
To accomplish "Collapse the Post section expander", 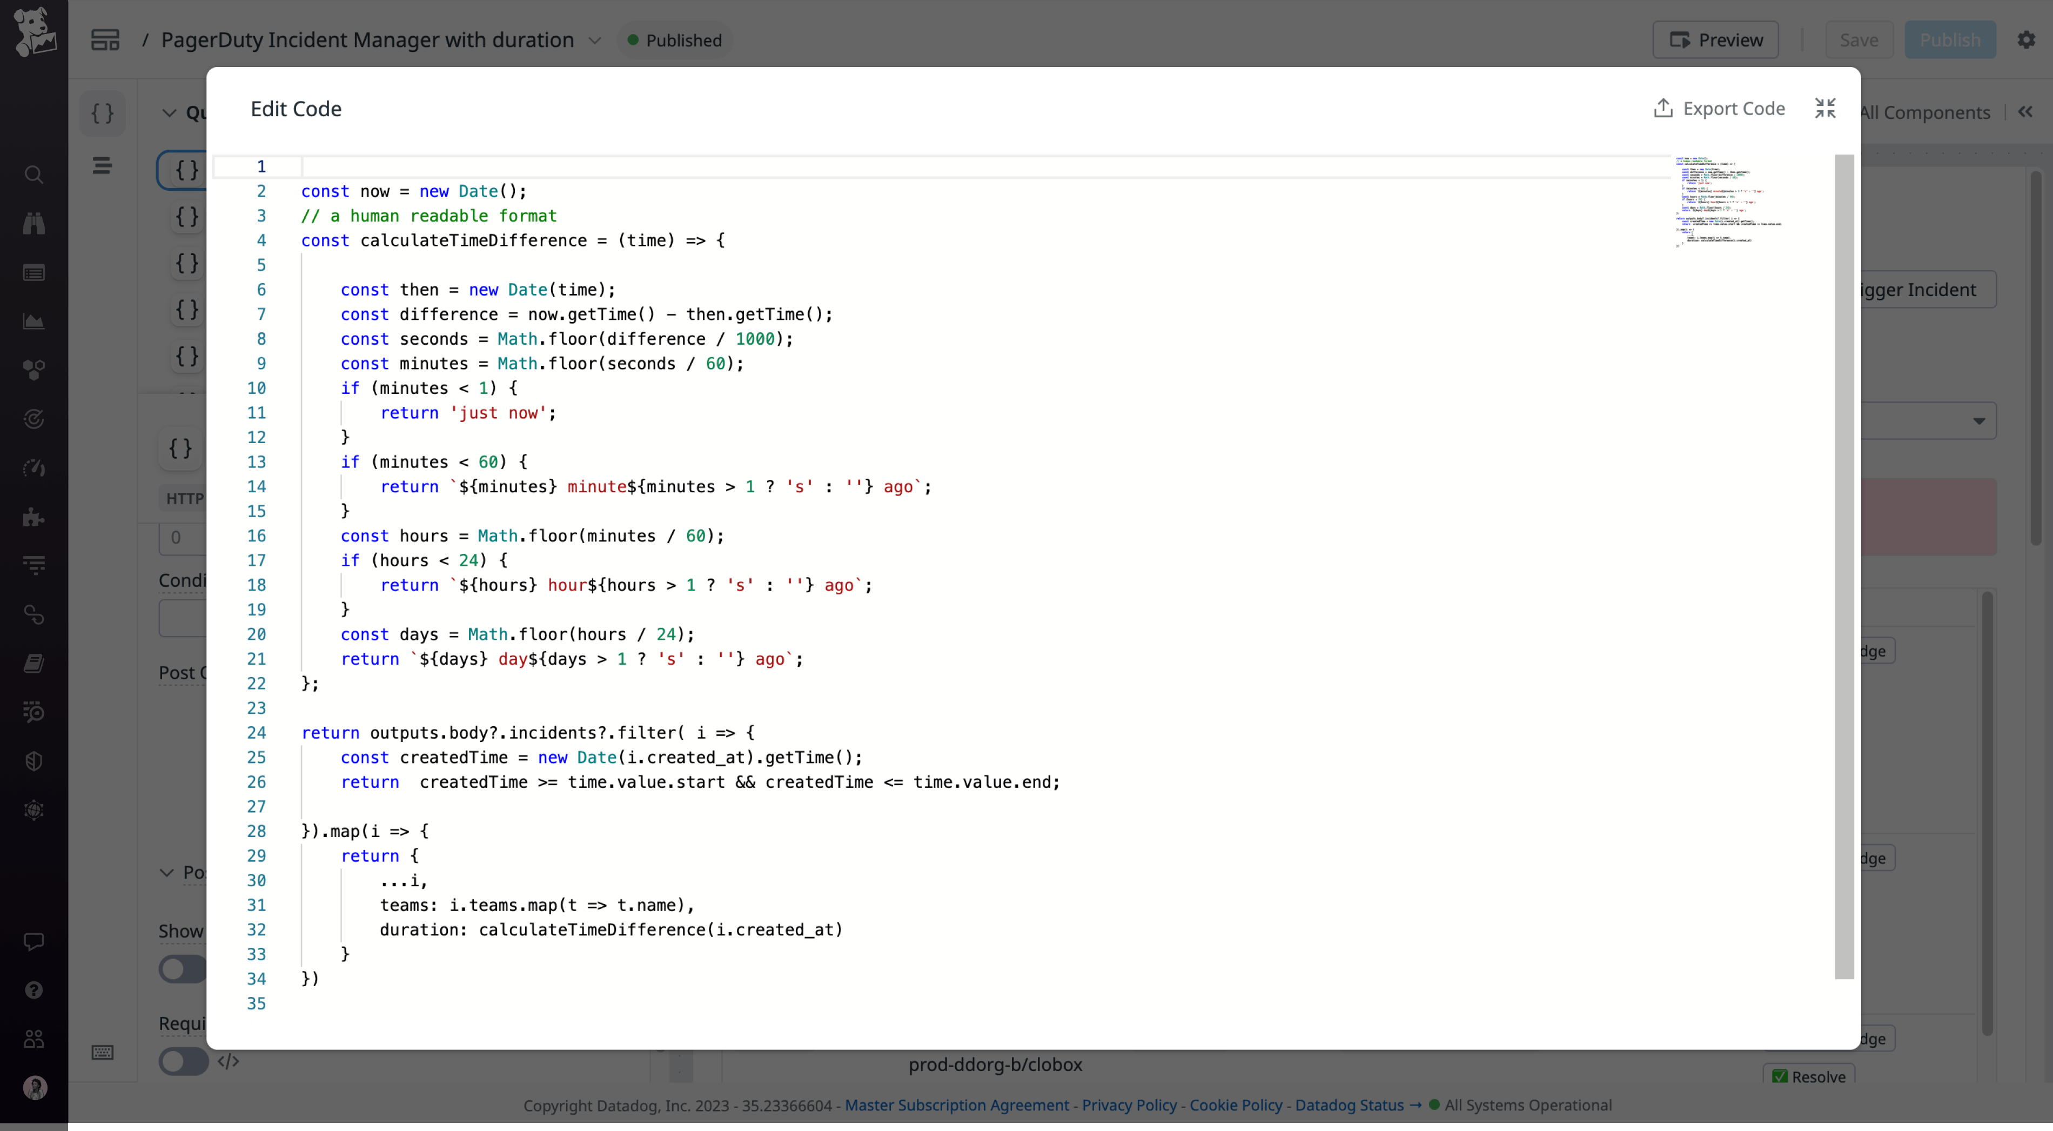I will pyautogui.click(x=167, y=873).
